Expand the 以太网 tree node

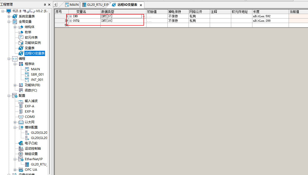pos(15,122)
